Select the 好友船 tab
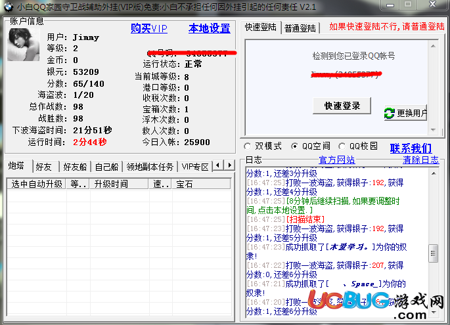Viewport: 450px width, 325px height. [x=75, y=167]
